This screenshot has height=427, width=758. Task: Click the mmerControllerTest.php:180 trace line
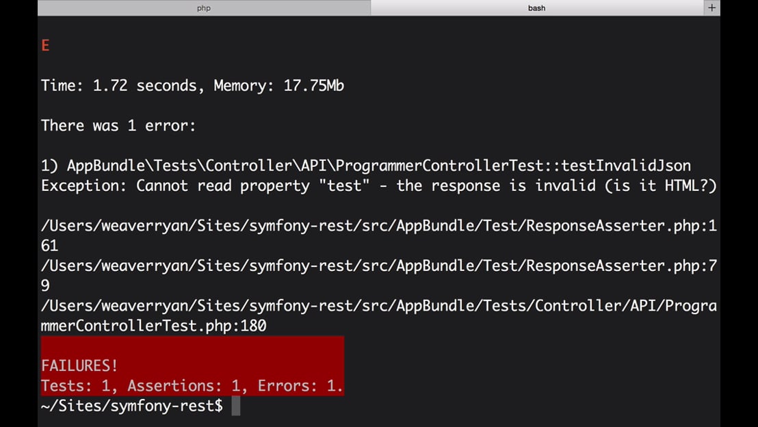tap(153, 326)
